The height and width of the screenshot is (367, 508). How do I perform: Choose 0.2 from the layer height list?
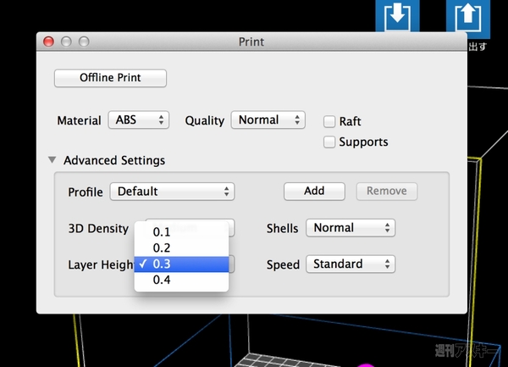pyautogui.click(x=162, y=247)
